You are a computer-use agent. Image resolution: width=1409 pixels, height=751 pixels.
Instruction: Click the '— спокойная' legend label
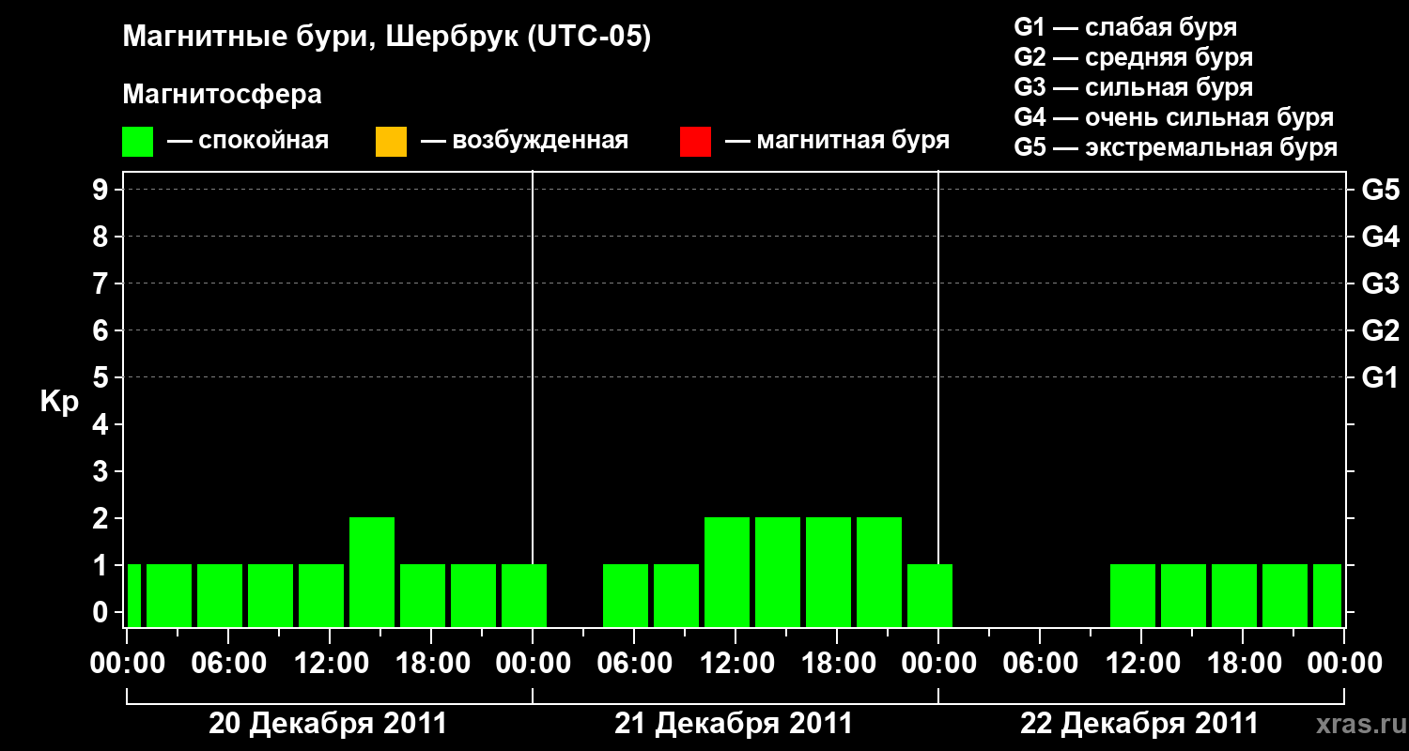248,141
